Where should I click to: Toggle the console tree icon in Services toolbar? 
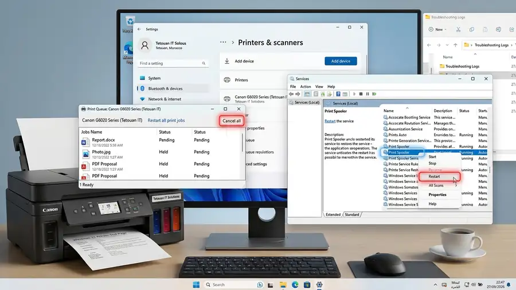click(x=307, y=94)
